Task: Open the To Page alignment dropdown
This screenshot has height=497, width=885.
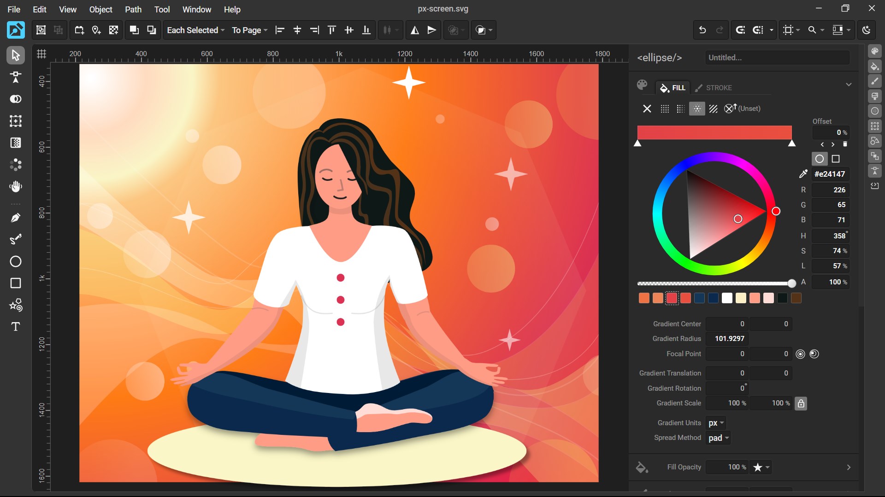Action: (x=249, y=30)
